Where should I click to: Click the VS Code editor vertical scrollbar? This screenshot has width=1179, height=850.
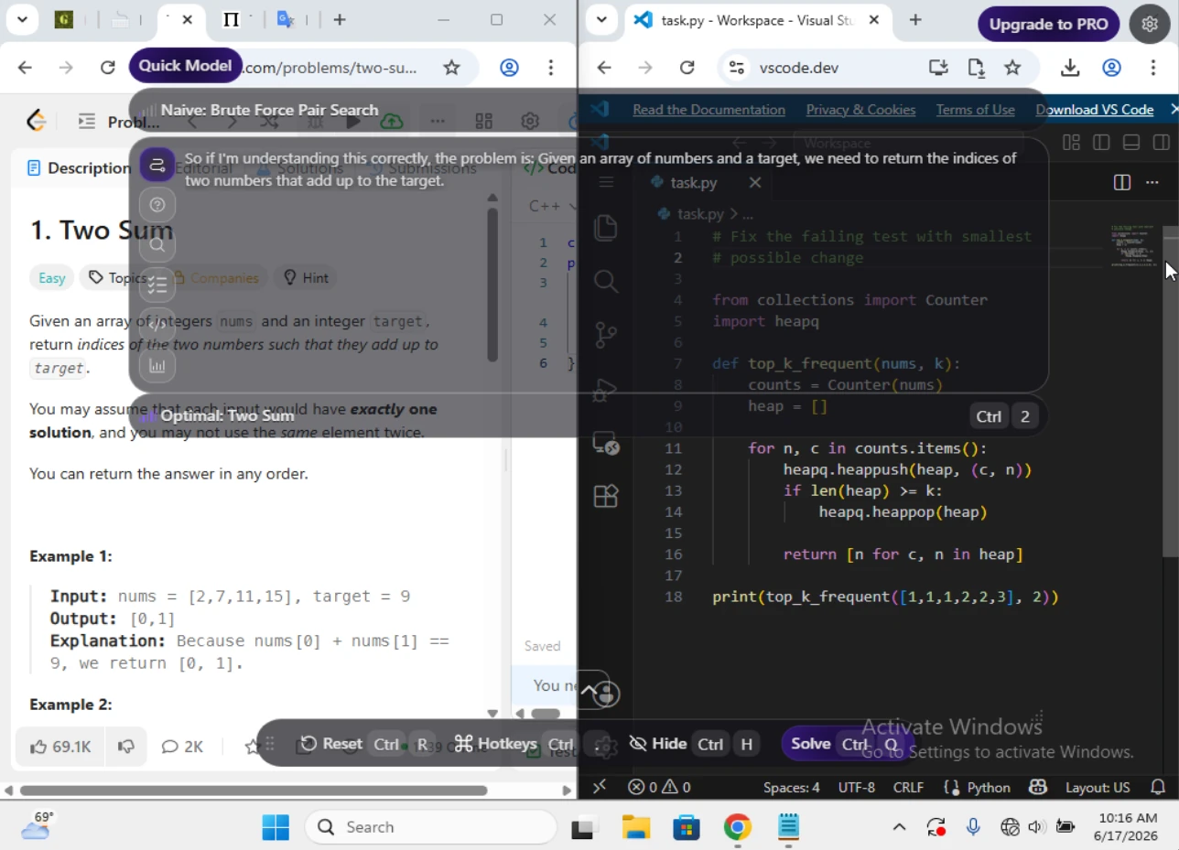click(x=1171, y=391)
